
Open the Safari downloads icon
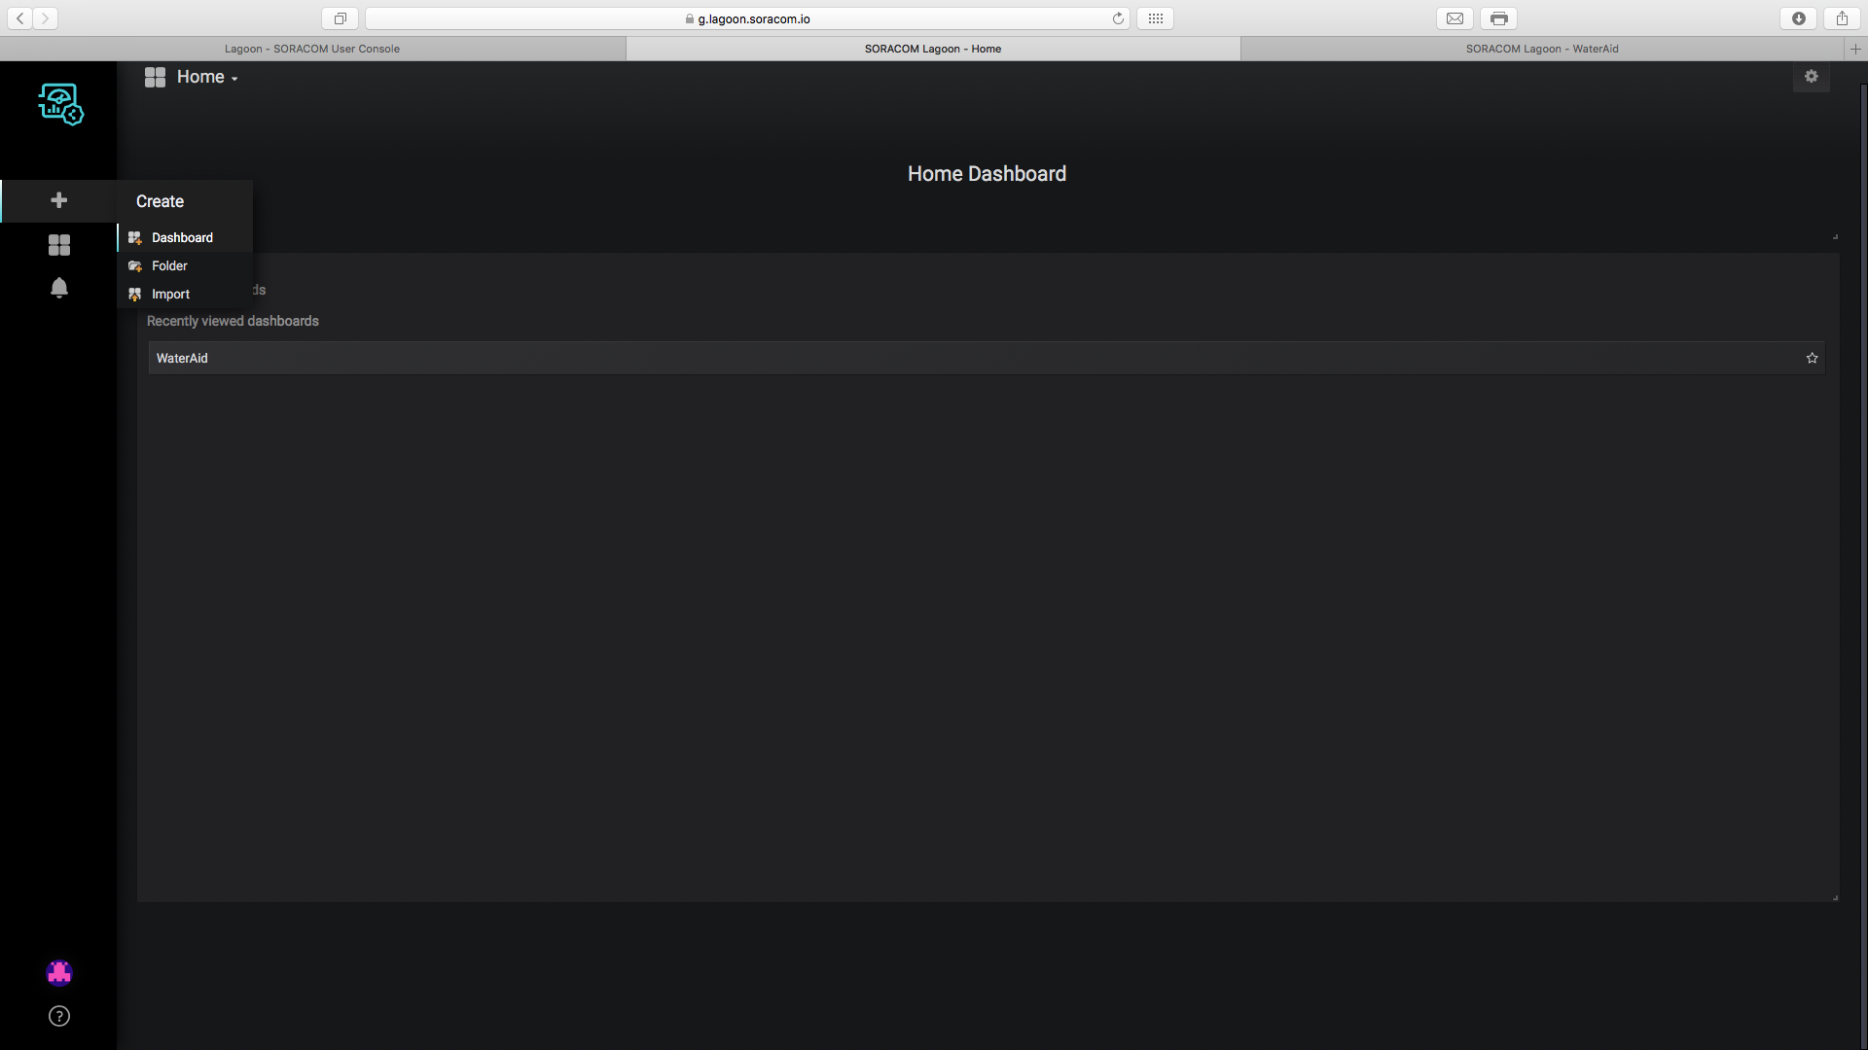(x=1798, y=18)
